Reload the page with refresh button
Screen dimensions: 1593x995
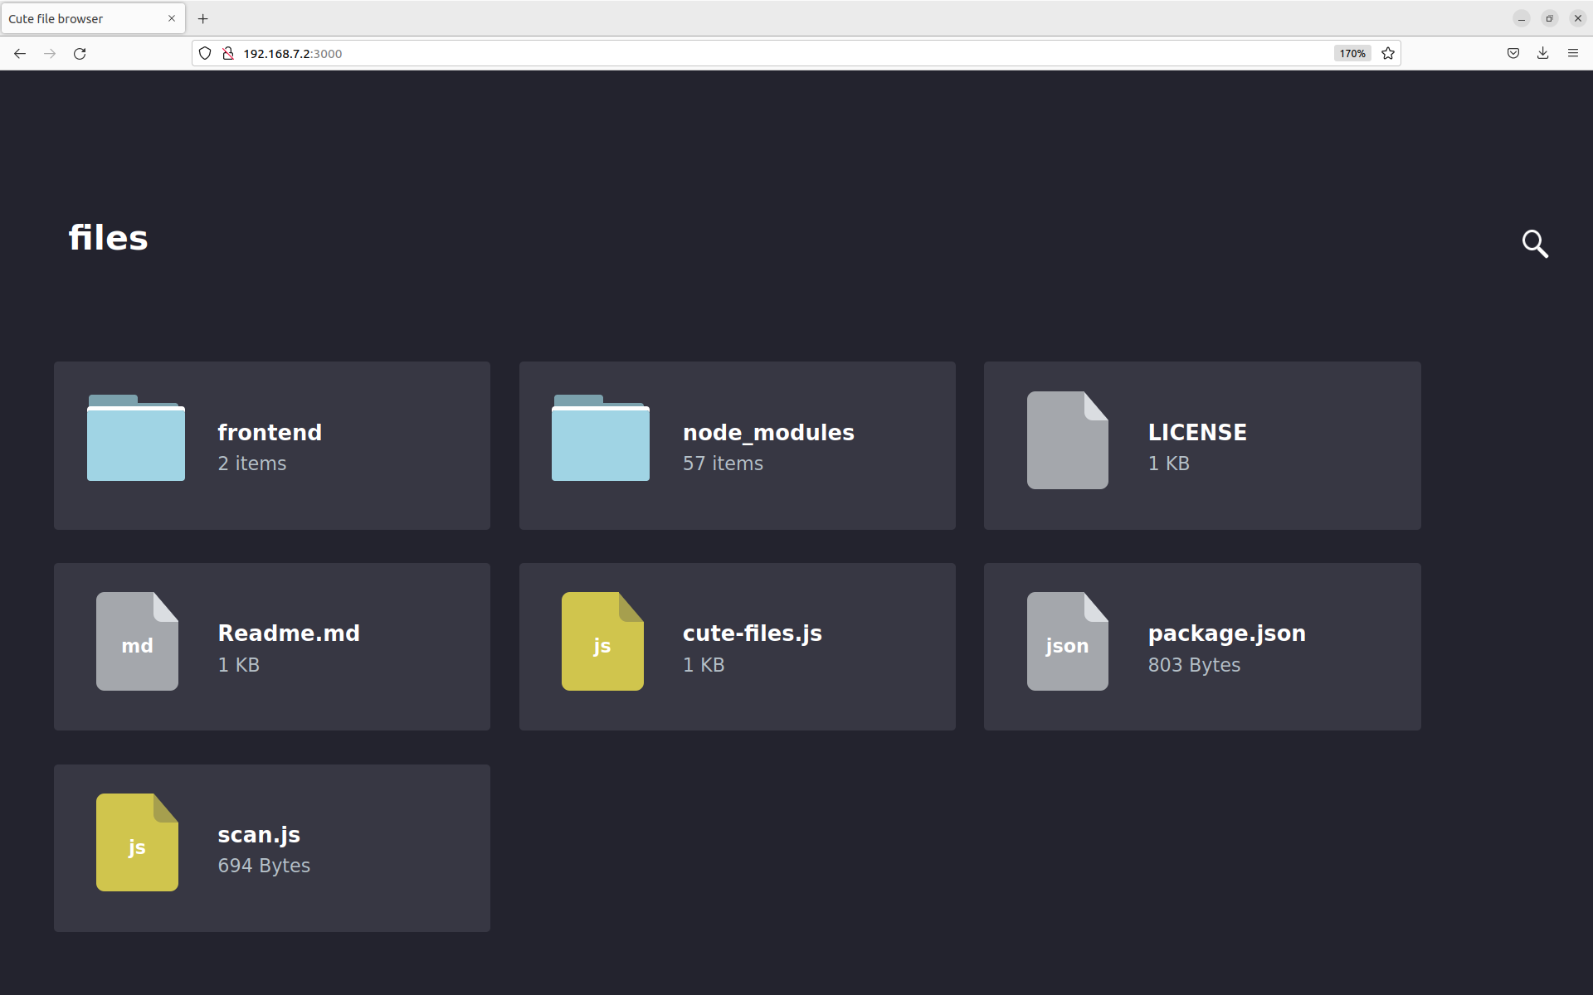tap(80, 54)
